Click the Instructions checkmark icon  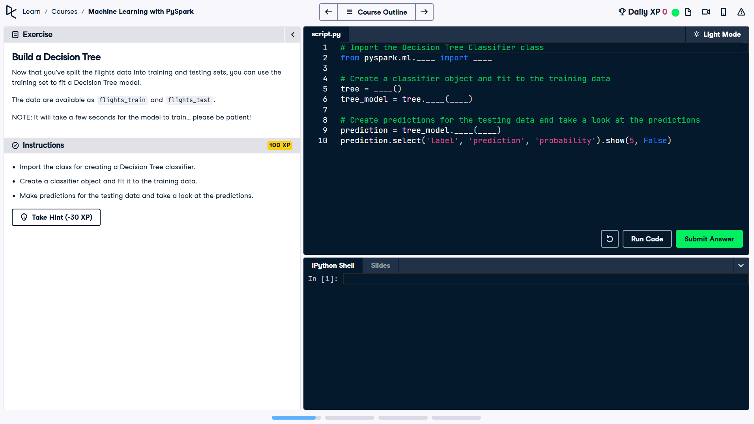tap(15, 146)
